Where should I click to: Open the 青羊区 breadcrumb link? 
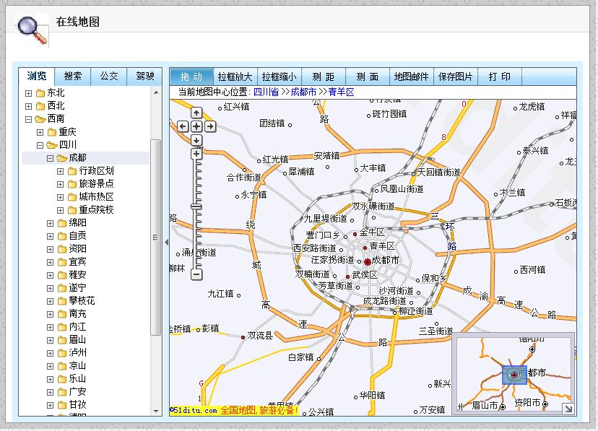point(342,92)
